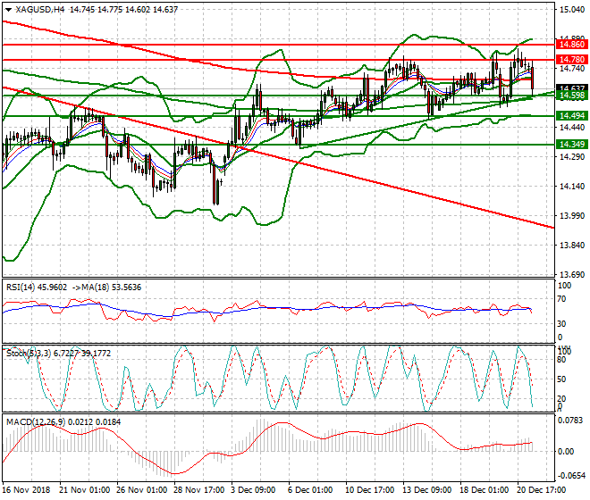This screenshot has width=590, height=500.
Task: Click the 13.690 price scale value
Action: [572, 275]
